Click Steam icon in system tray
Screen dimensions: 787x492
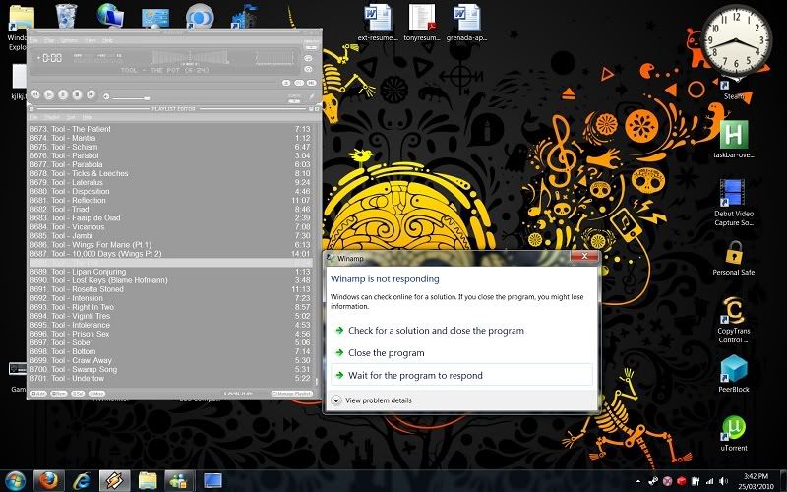tap(654, 481)
